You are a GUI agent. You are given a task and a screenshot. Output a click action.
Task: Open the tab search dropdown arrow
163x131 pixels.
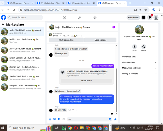(2, 3)
